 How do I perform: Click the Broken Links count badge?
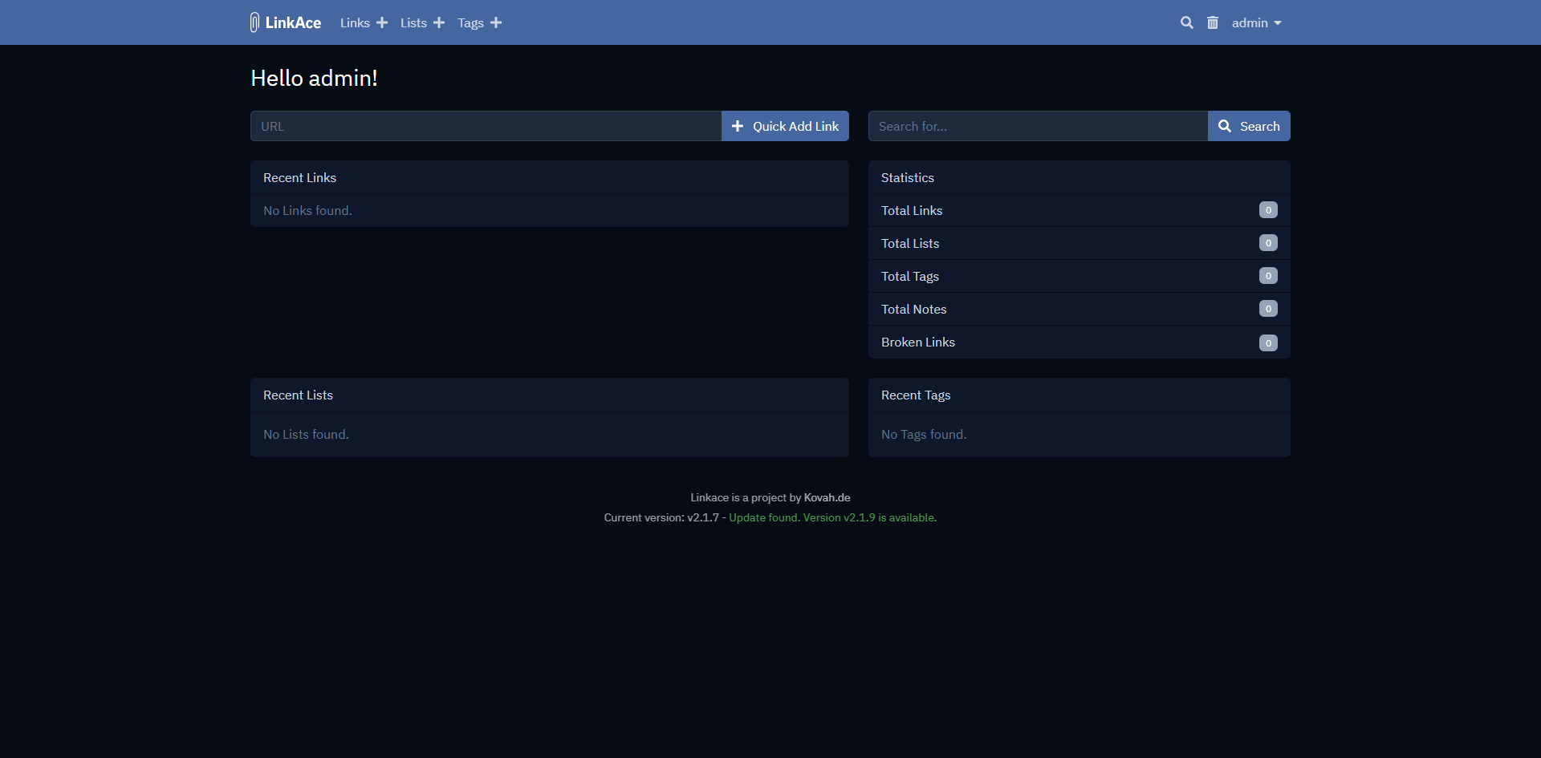click(x=1268, y=343)
